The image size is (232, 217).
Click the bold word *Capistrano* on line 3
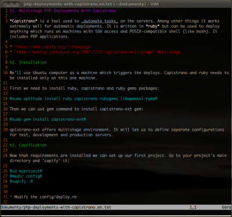pyautogui.click(x=24, y=21)
